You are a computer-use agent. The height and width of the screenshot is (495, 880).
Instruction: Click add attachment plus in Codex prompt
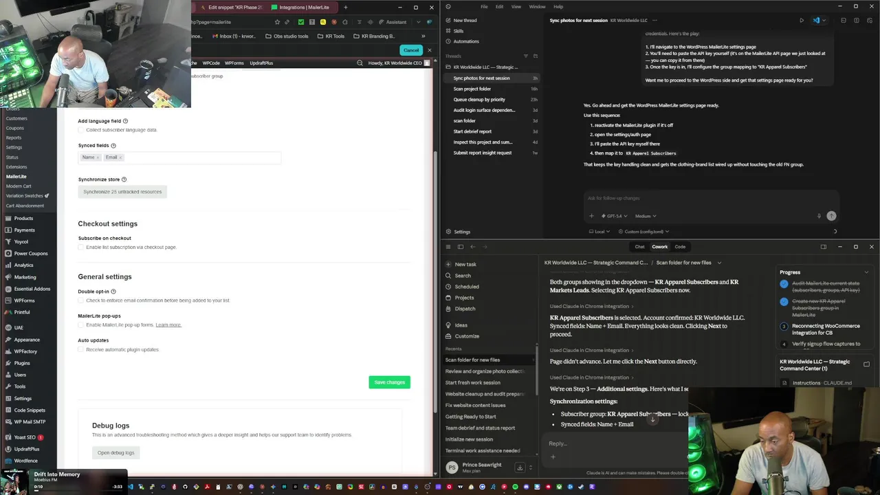[591, 216]
